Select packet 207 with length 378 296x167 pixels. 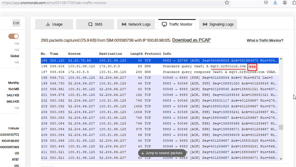click(160, 129)
